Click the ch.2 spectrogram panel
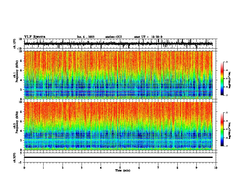Viewport: 243px width, 188px height. pos(118,126)
